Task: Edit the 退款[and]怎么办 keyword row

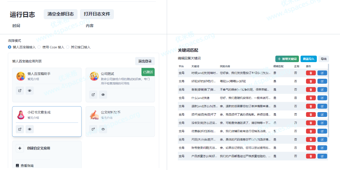Action: point(322,106)
